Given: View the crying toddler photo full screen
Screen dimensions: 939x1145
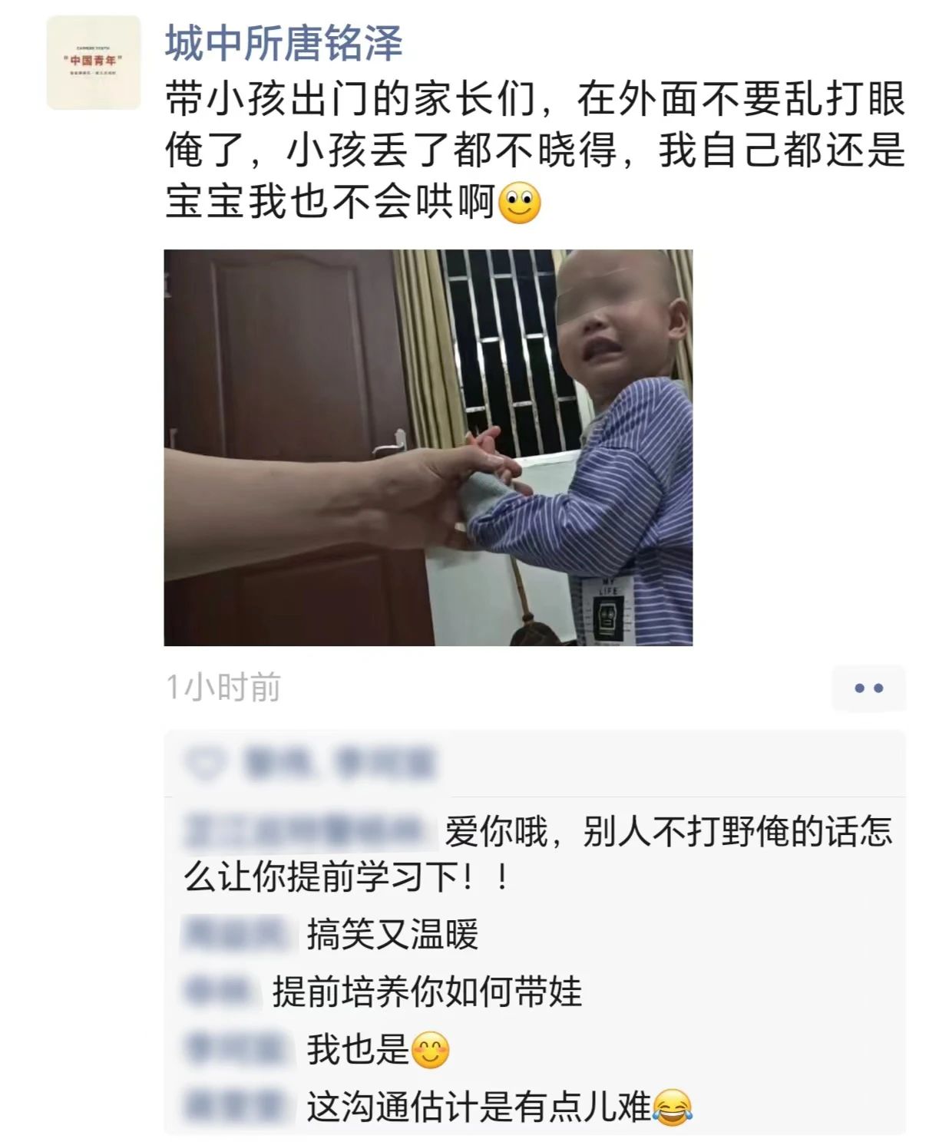Looking at the screenshot, I should coord(428,447).
